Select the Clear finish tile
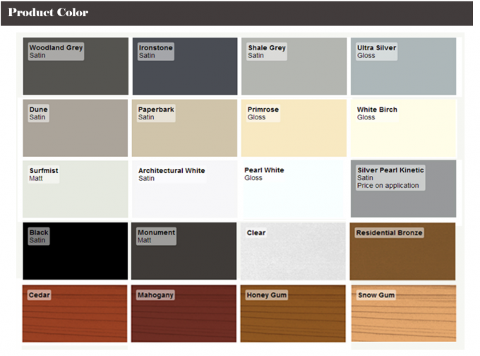This screenshot has width=480, height=356. click(294, 251)
